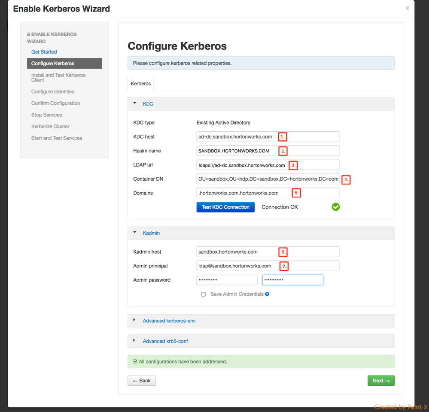Go to the Get Started step
Image resolution: width=429 pixels, height=412 pixels.
pos(44,52)
